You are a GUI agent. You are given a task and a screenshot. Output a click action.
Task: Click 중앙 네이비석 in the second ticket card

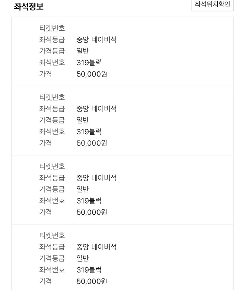(97, 109)
